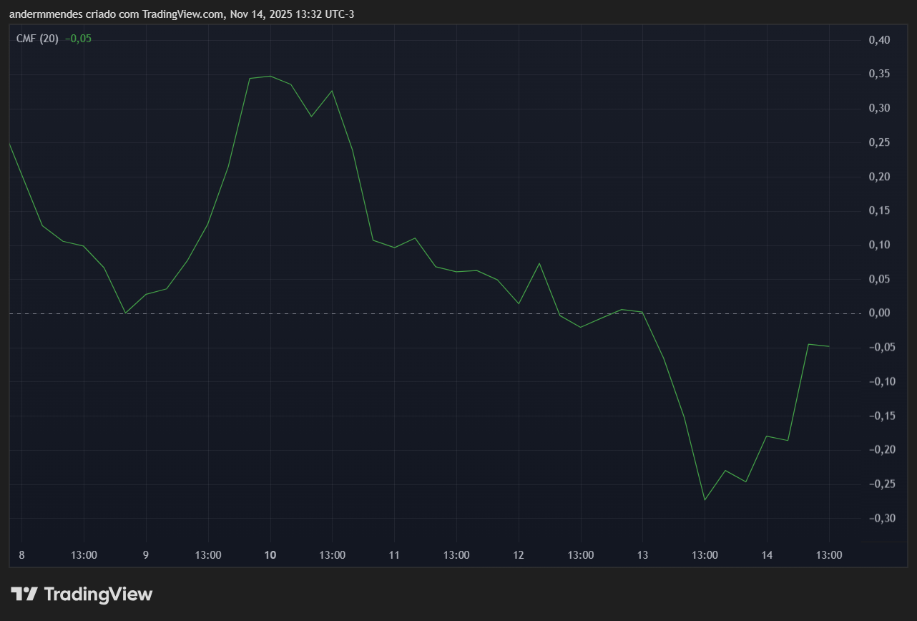
Task: Select the 0,00 level on price scale
Action: [x=881, y=313]
